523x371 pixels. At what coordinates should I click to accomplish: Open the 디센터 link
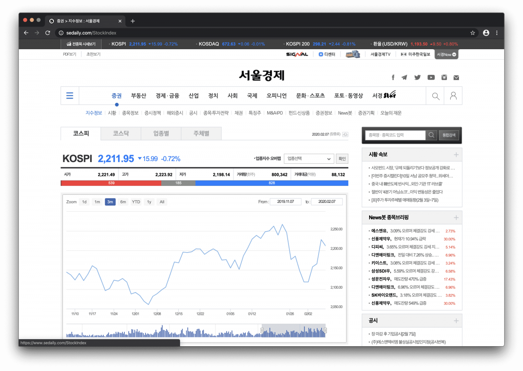pos(326,54)
